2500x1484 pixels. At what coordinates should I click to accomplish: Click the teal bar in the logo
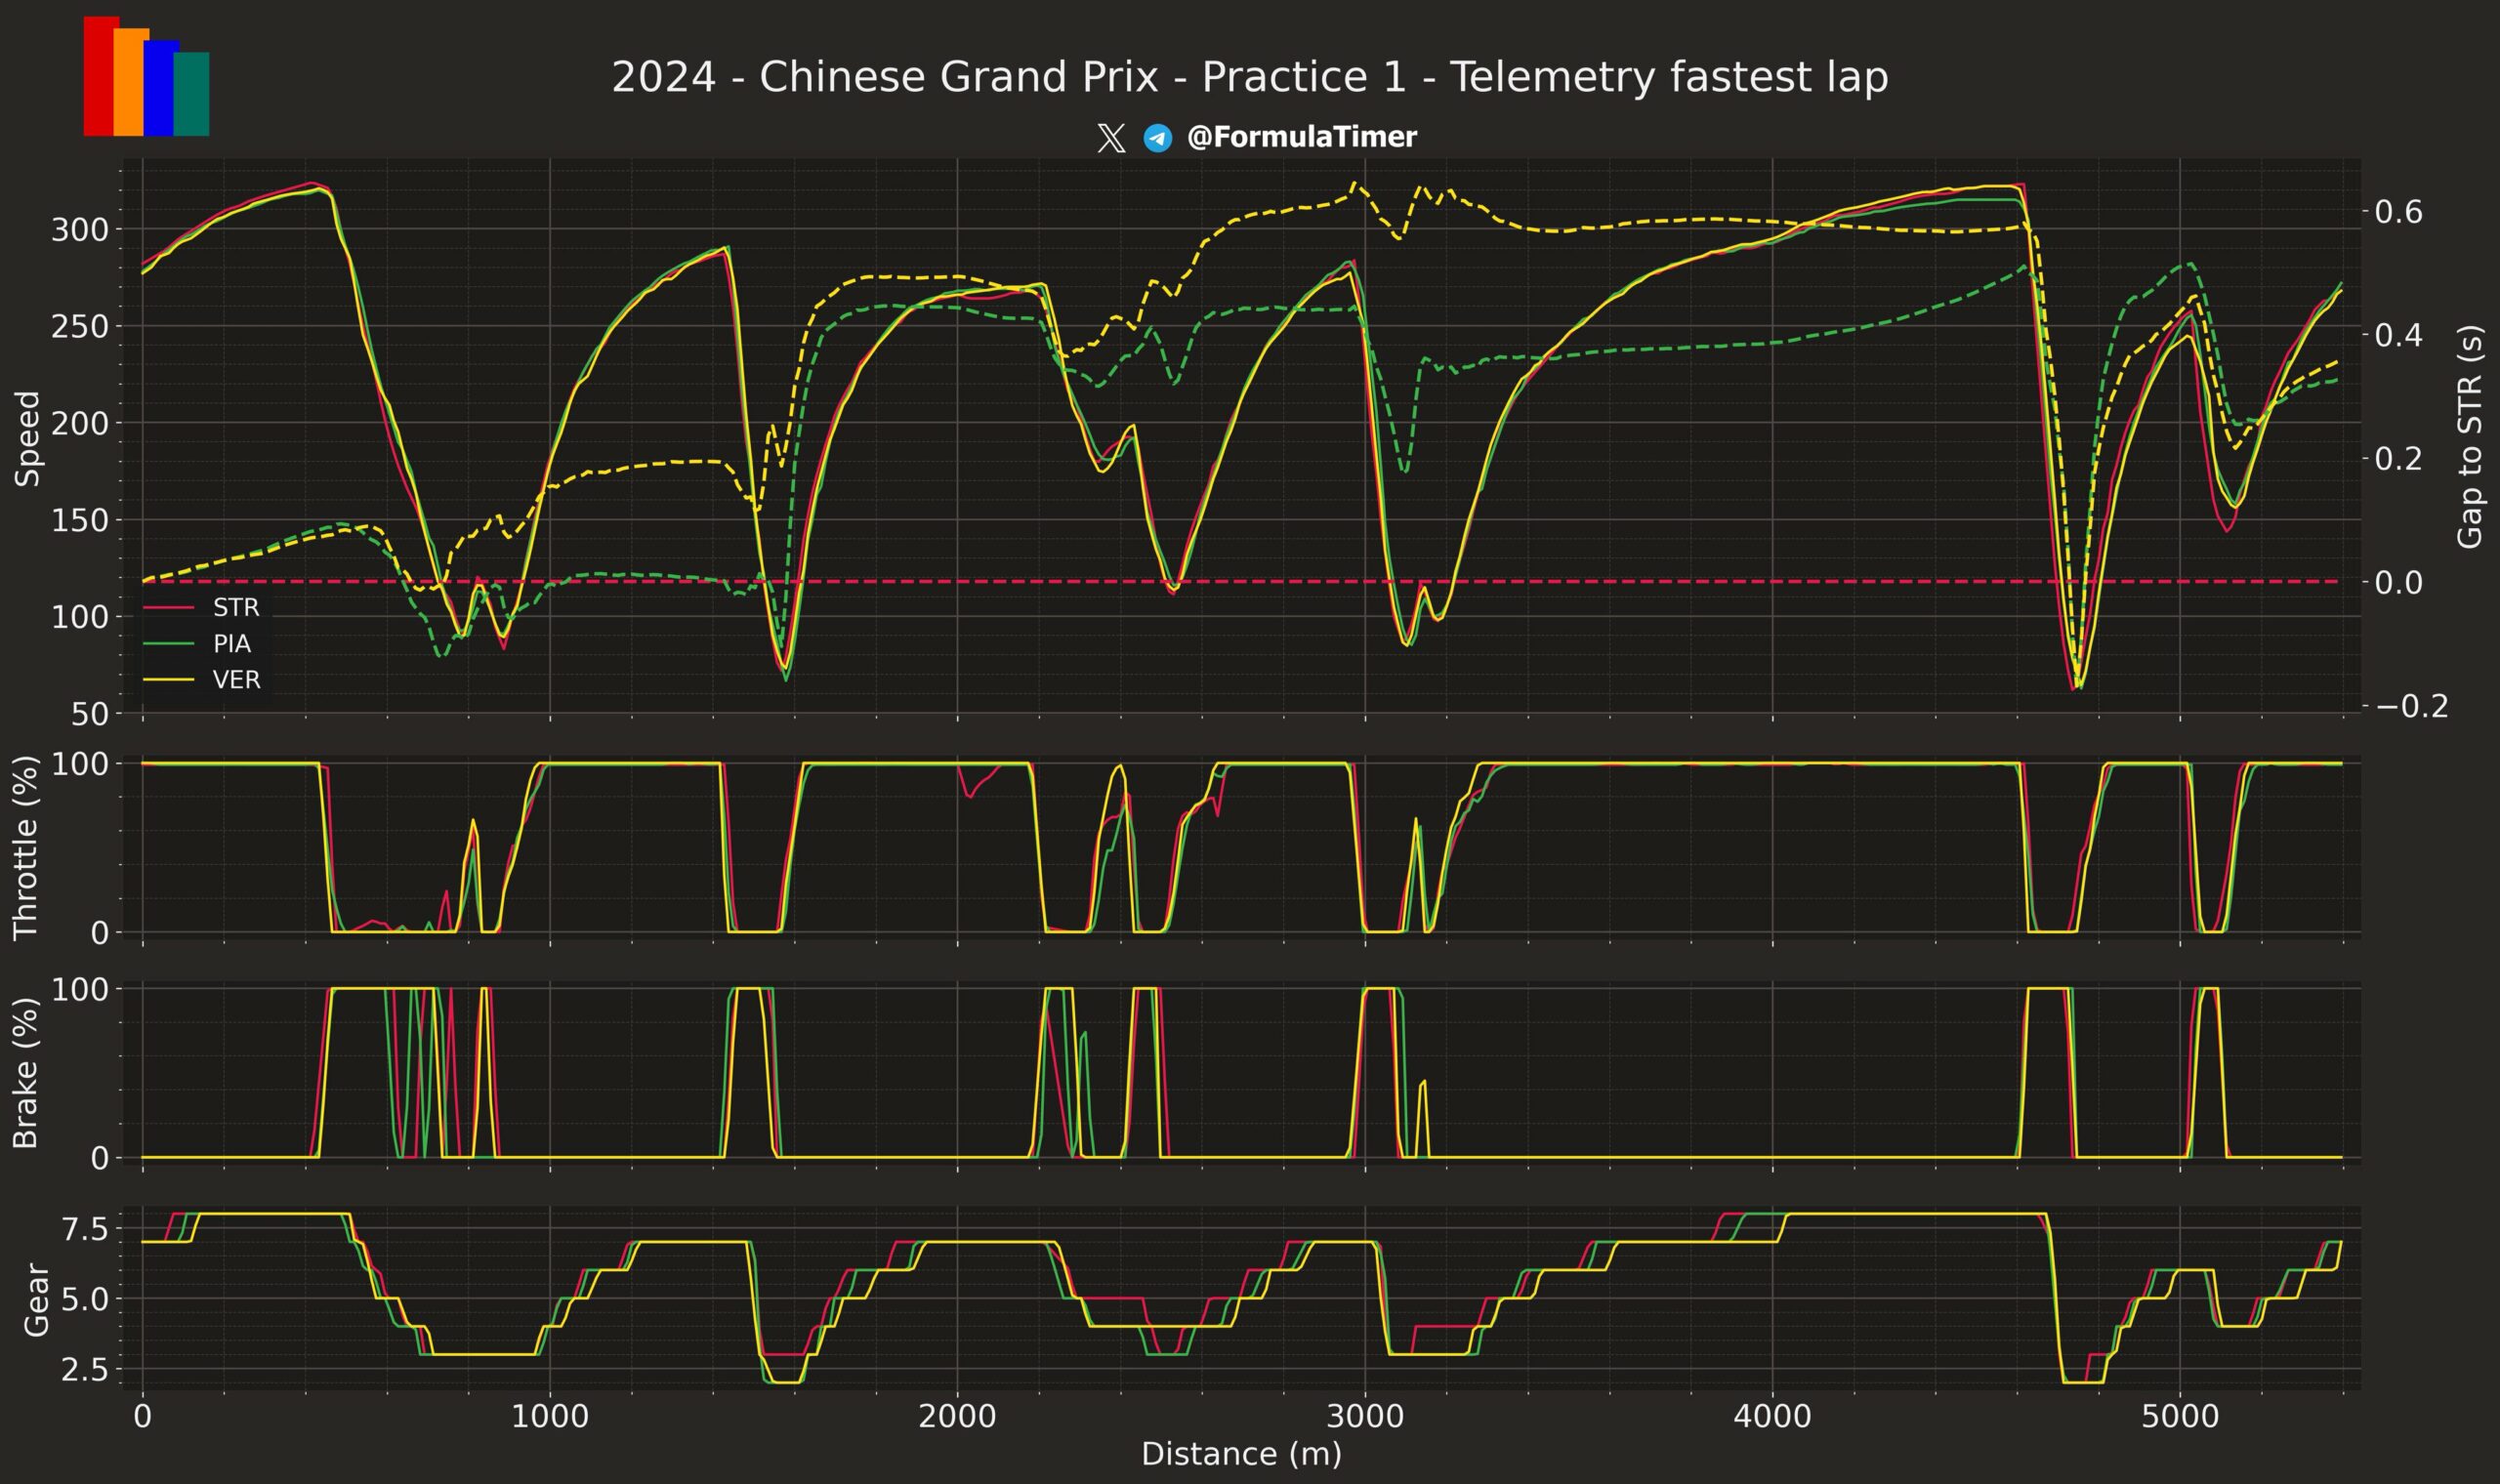tap(193, 94)
